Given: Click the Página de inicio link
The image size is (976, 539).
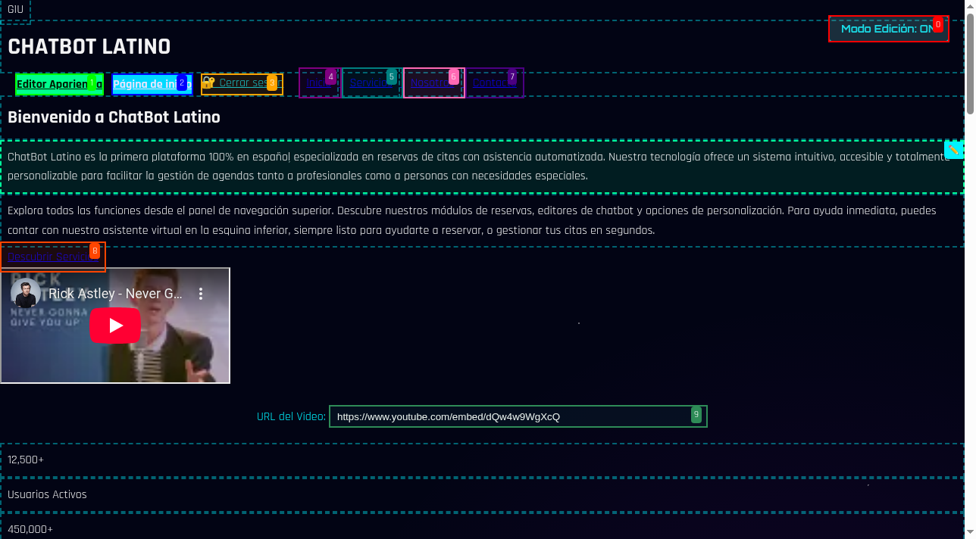Looking at the screenshot, I should pyautogui.click(x=144, y=83).
